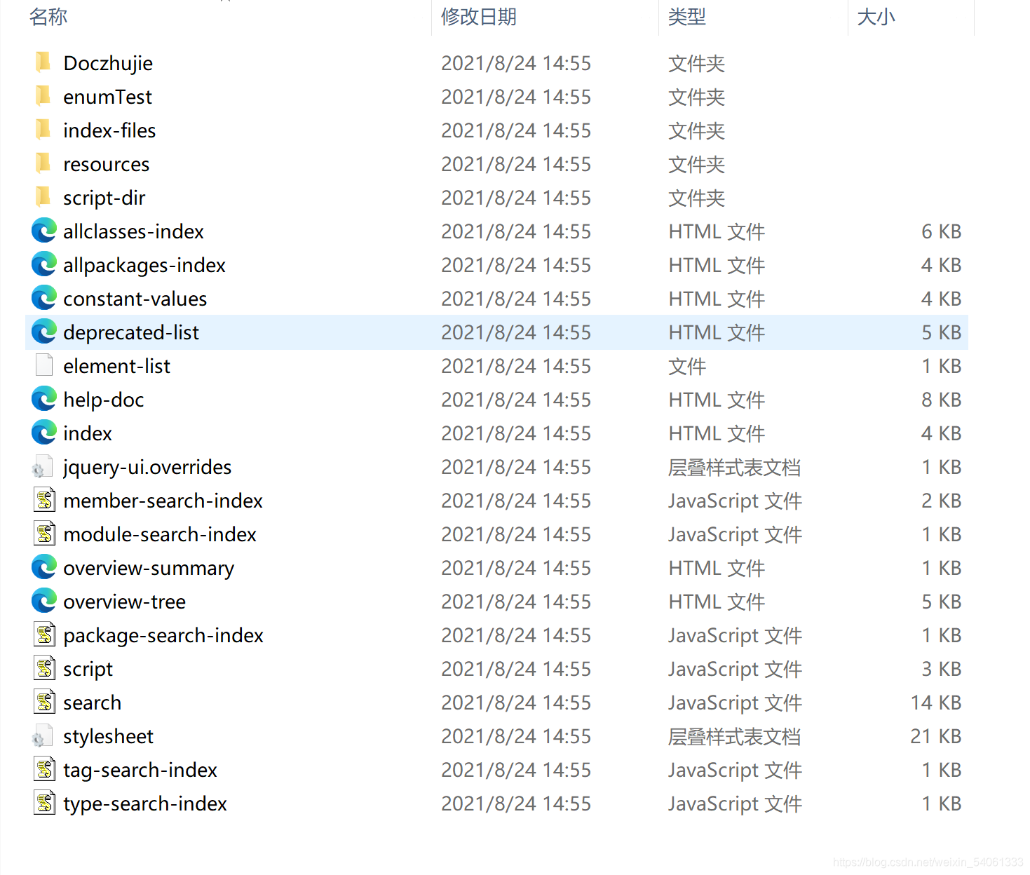Select the allpackages-index file name
Image resolution: width=1030 pixels, height=875 pixels.
(144, 265)
